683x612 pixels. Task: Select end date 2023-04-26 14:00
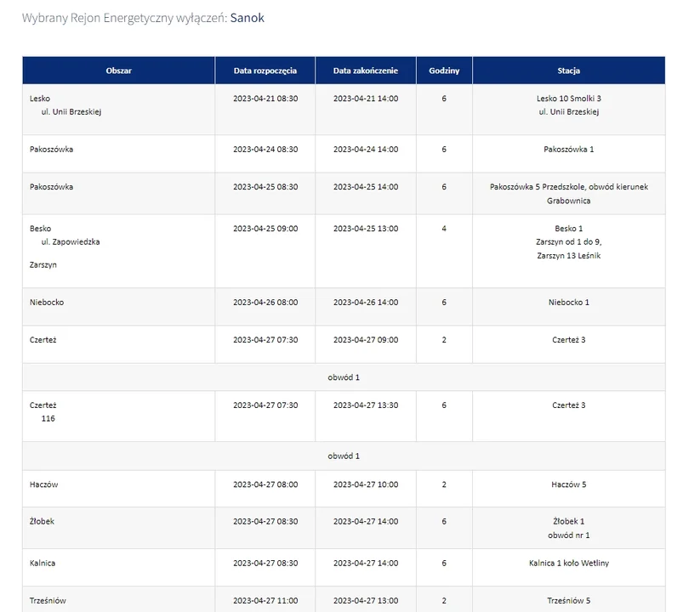(x=366, y=302)
